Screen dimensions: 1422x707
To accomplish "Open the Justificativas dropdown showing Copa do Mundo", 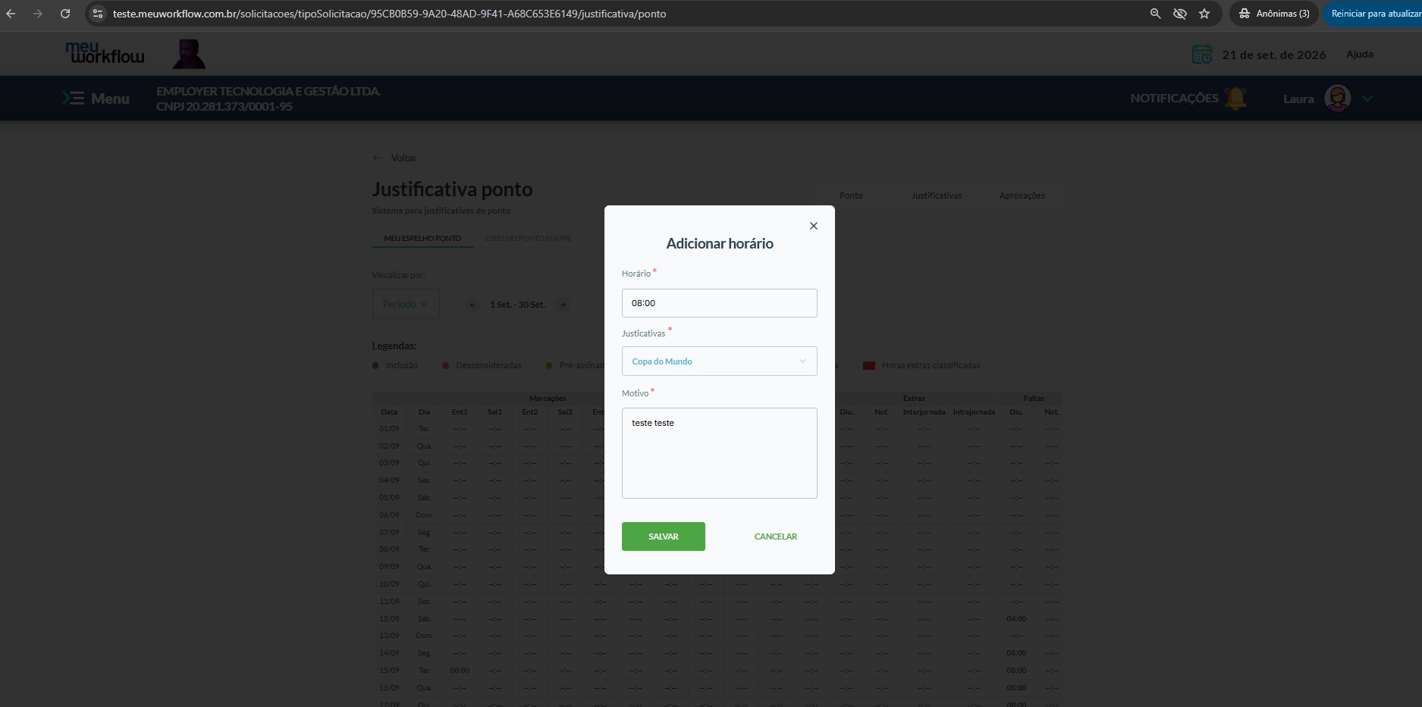I will 719,361.
